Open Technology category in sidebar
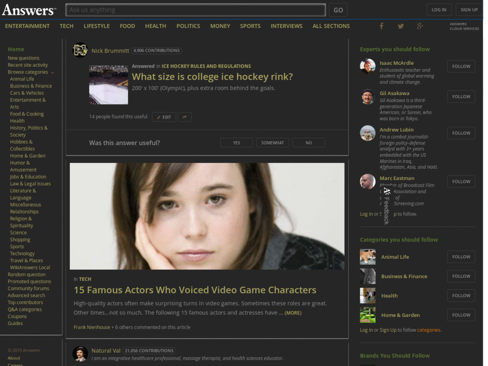488x366 pixels. click(22, 254)
